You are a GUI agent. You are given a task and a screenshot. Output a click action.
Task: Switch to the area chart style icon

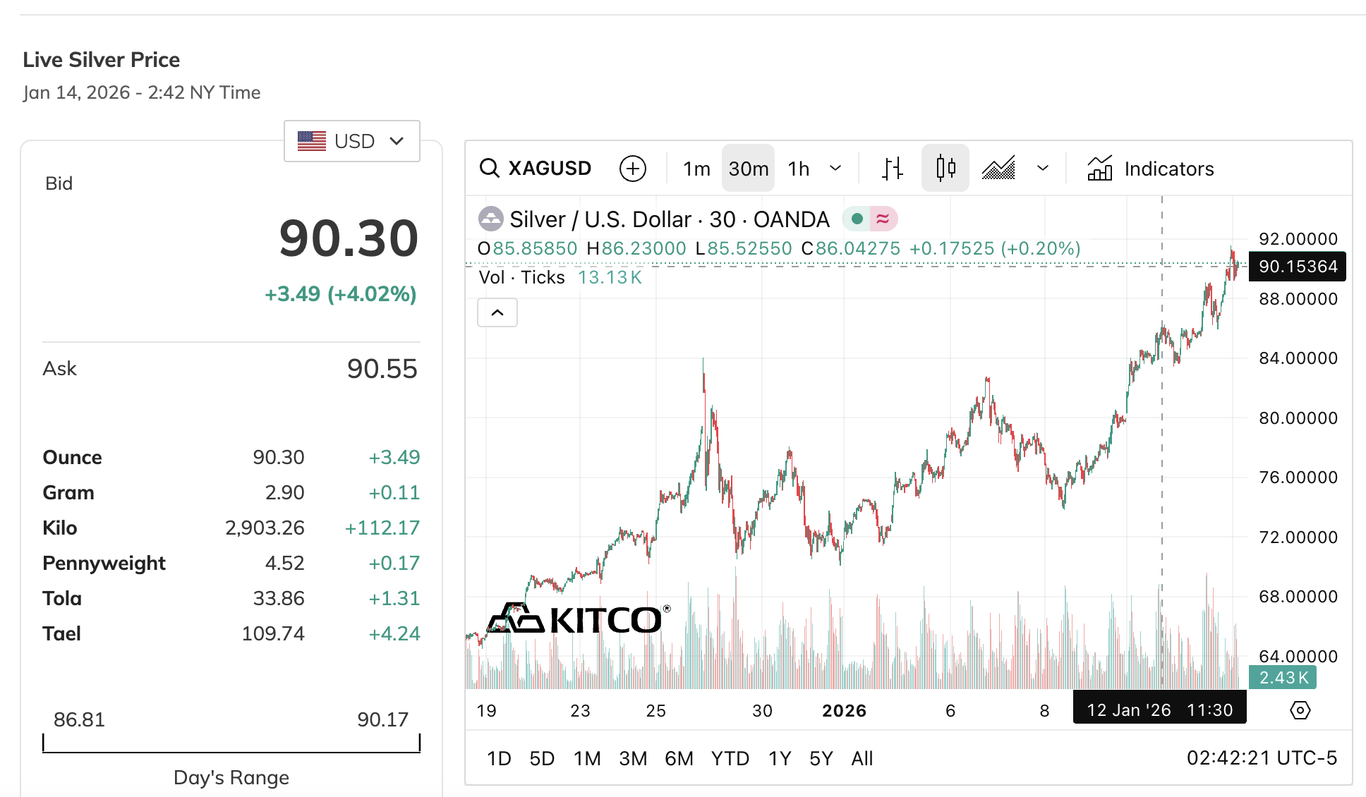coord(998,169)
